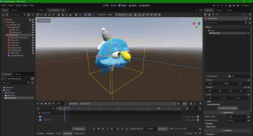The height and width of the screenshot is (136, 253).
Task: Click the Filter Properties search field
Action: coord(226,23)
